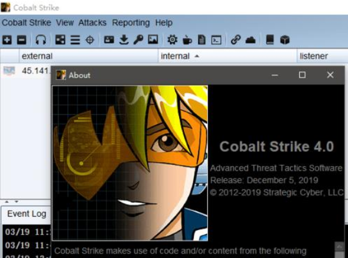Open the Reporting menu

(x=131, y=23)
